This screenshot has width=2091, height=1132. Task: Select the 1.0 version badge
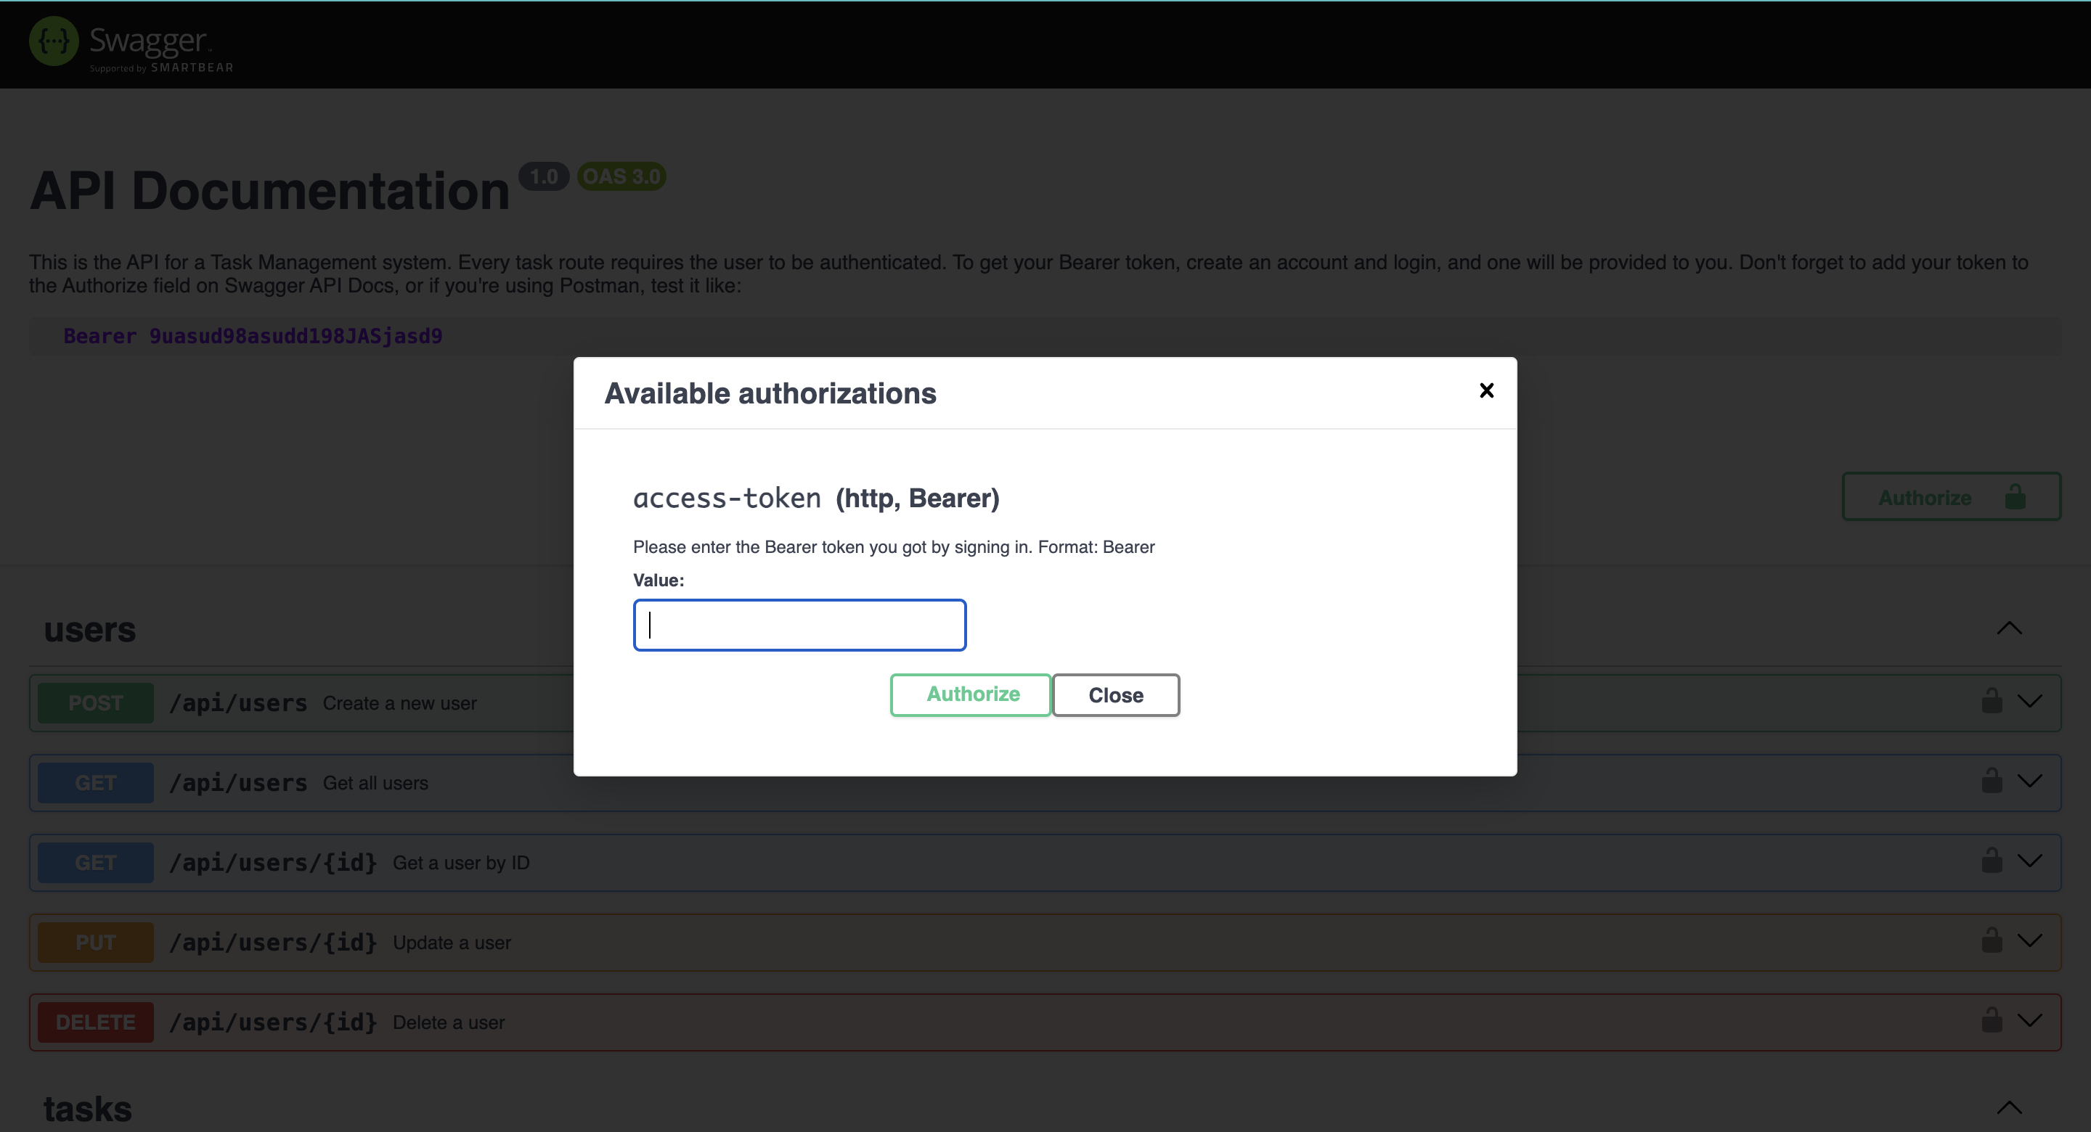[545, 176]
